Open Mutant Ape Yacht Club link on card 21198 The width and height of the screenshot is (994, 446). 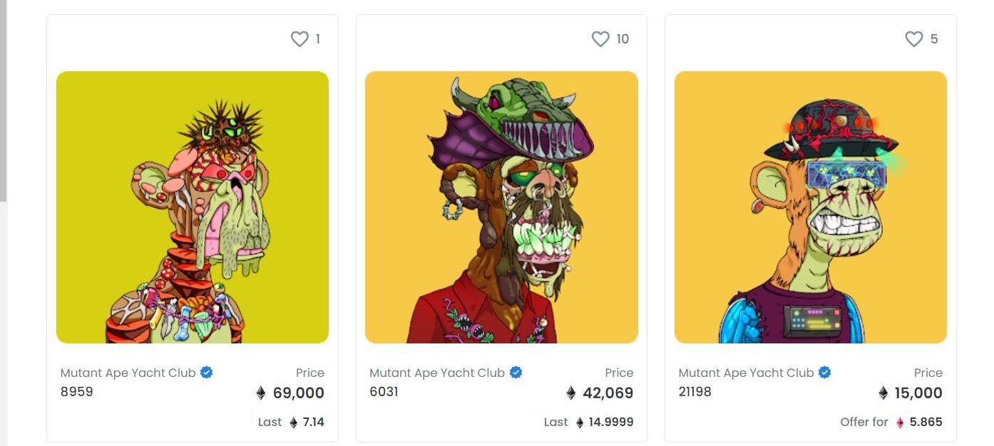pos(746,373)
